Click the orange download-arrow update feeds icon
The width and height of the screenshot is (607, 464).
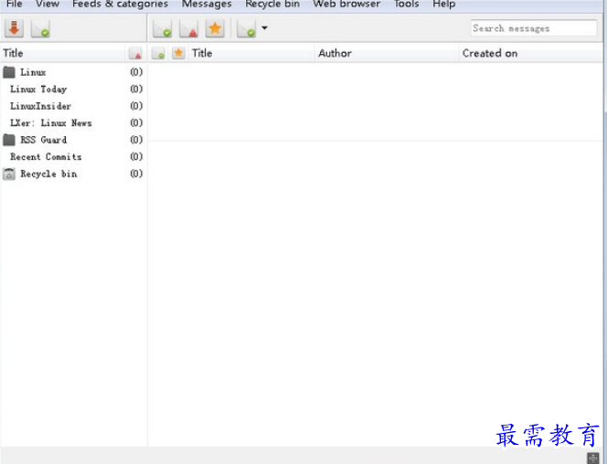coord(15,28)
